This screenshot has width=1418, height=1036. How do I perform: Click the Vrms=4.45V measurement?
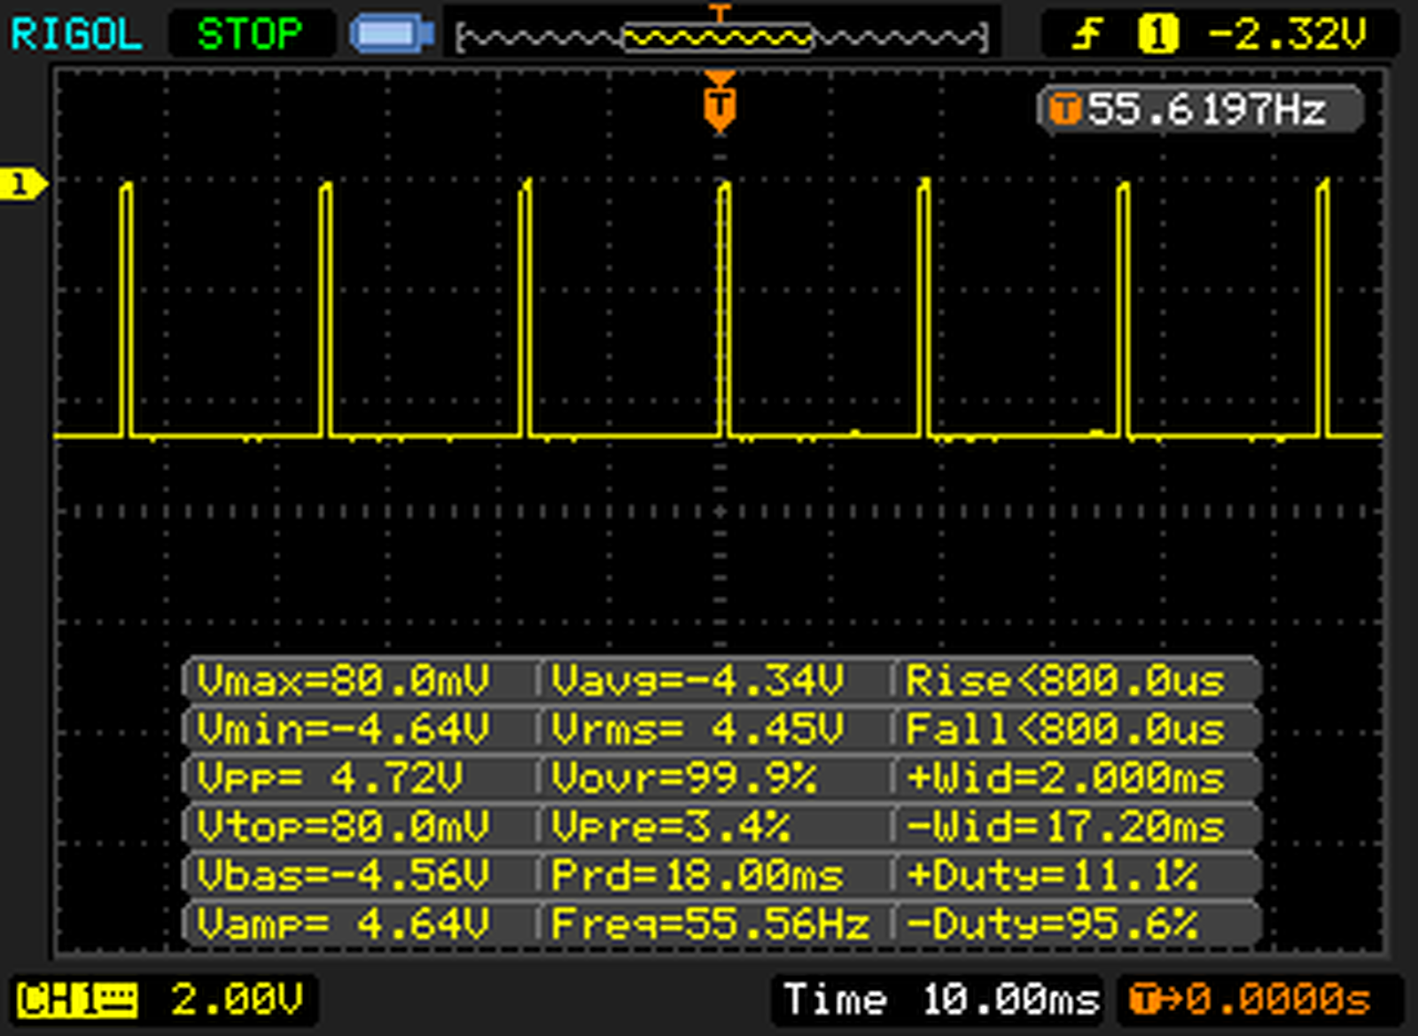tap(698, 729)
